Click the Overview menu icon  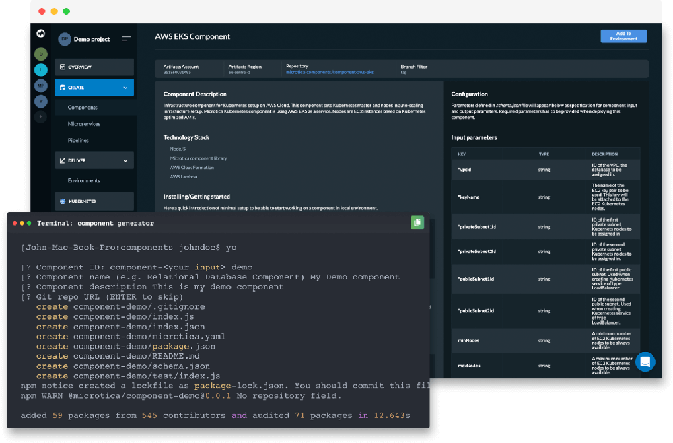click(x=63, y=67)
